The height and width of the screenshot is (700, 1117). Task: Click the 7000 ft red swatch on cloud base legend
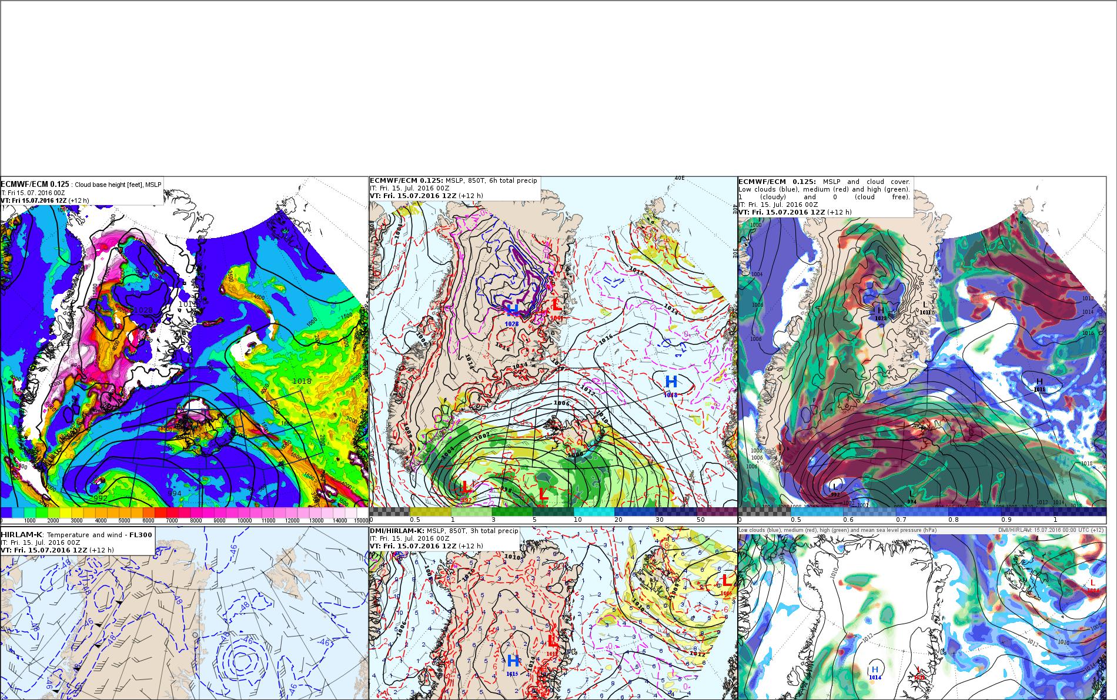(x=173, y=513)
